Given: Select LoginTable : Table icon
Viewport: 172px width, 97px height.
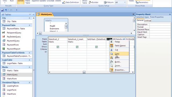Looking at the screenshot, I should pyautogui.click(x=4, y=63).
